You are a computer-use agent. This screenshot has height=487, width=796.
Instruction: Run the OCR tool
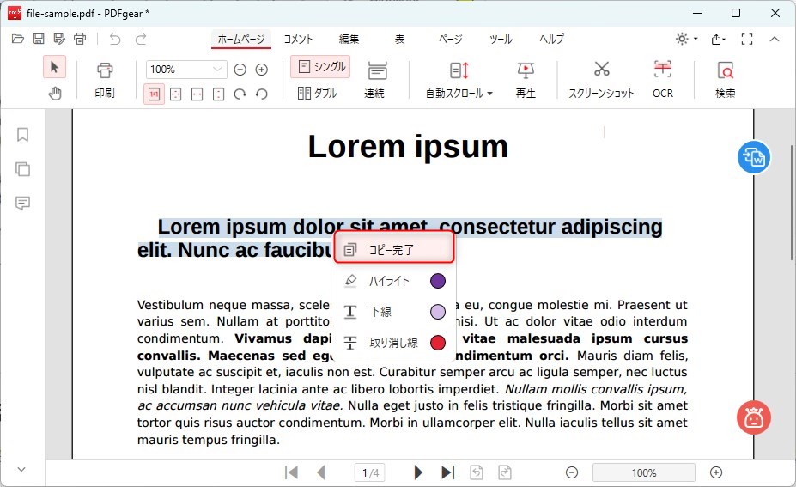(x=663, y=80)
